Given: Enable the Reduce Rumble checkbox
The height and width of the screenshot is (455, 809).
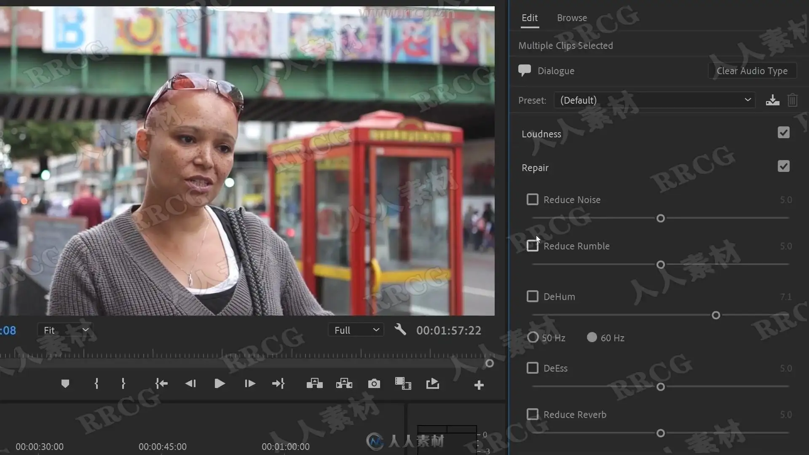Looking at the screenshot, I should point(533,246).
